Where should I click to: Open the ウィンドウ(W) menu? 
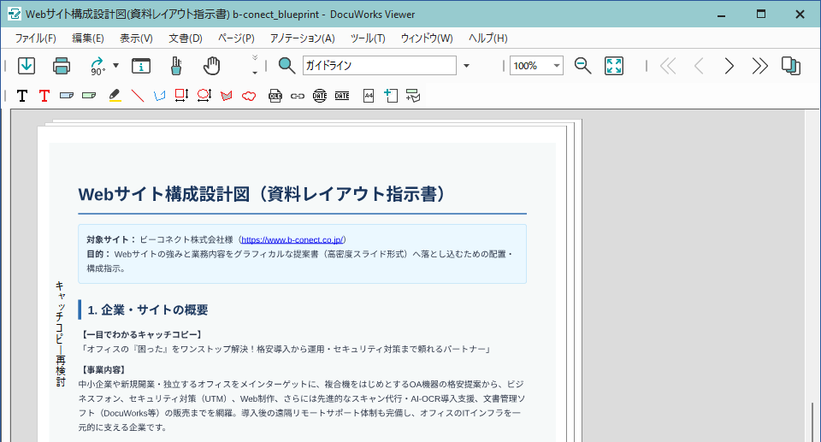(427, 38)
